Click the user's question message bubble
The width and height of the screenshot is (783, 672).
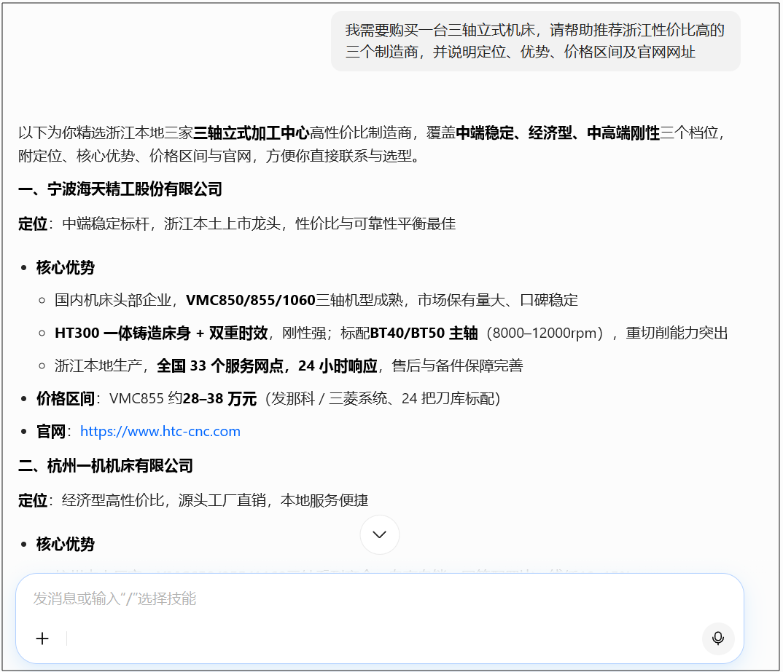point(535,41)
